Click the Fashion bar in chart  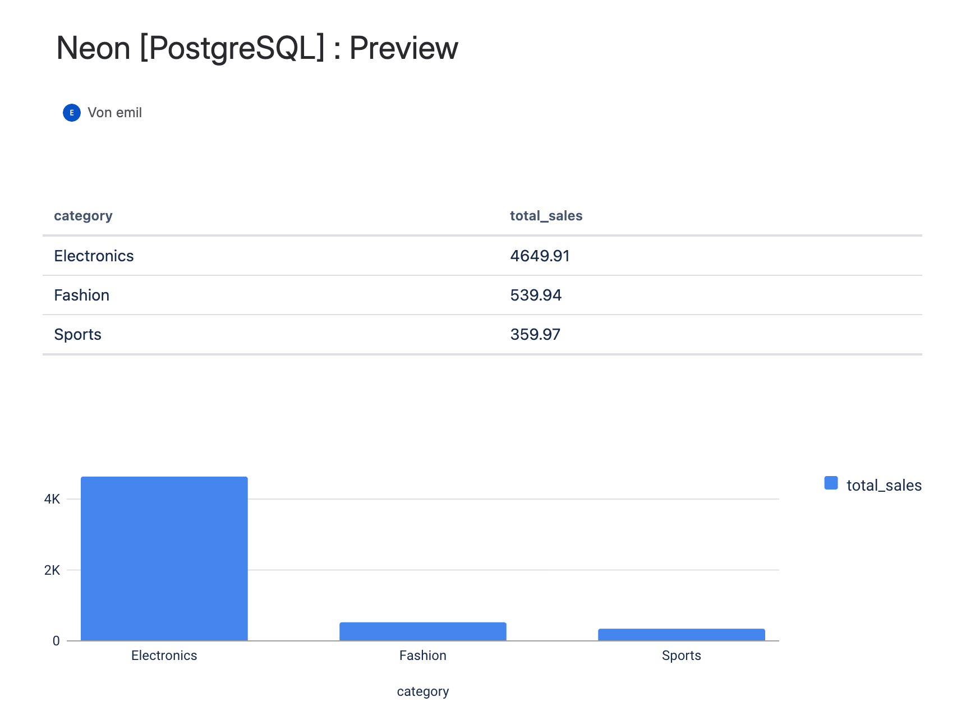tap(422, 631)
